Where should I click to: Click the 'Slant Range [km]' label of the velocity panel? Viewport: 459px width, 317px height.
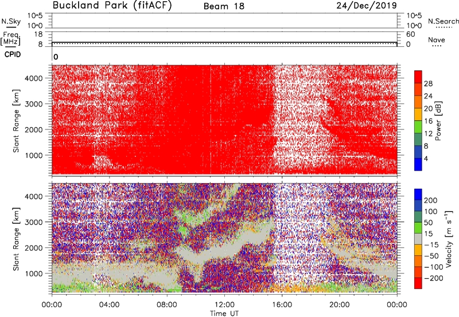coord(16,239)
